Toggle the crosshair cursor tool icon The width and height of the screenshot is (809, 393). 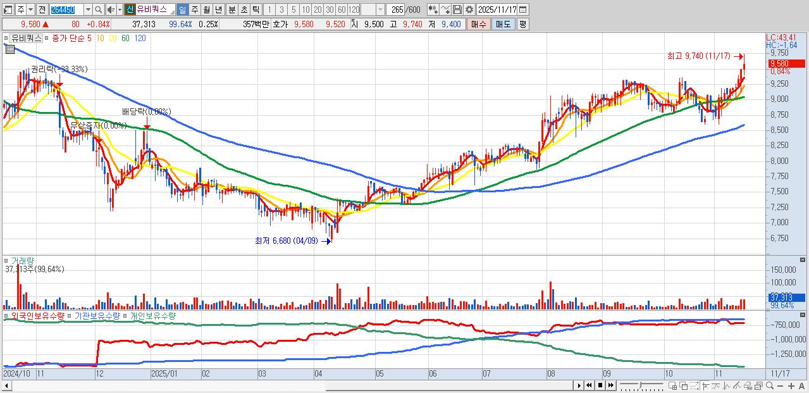pyautogui.click(x=705, y=385)
